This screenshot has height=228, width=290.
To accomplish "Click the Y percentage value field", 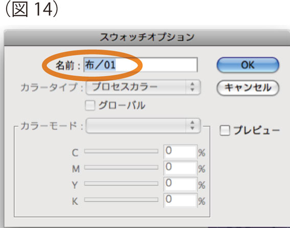I will pyautogui.click(x=181, y=184).
